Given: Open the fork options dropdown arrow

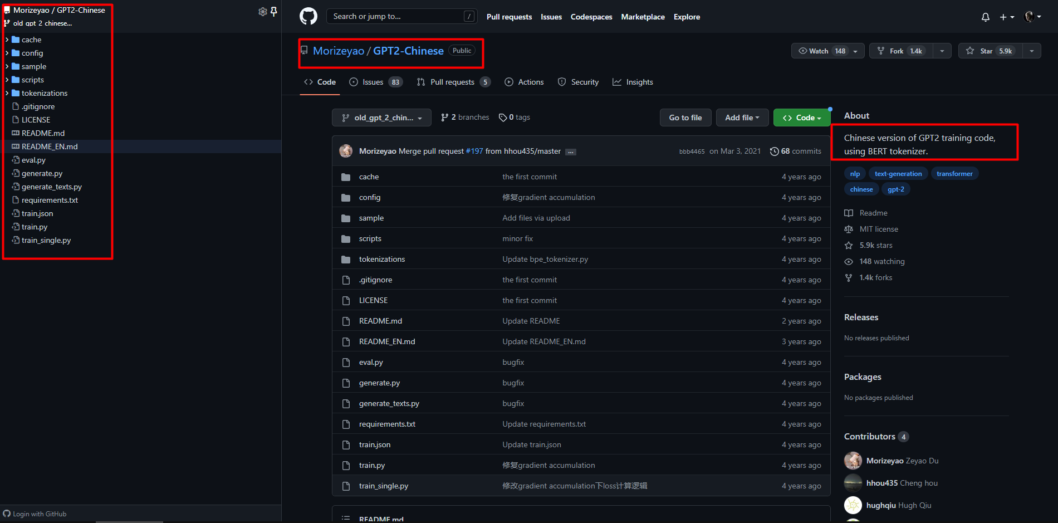Looking at the screenshot, I should tap(942, 51).
